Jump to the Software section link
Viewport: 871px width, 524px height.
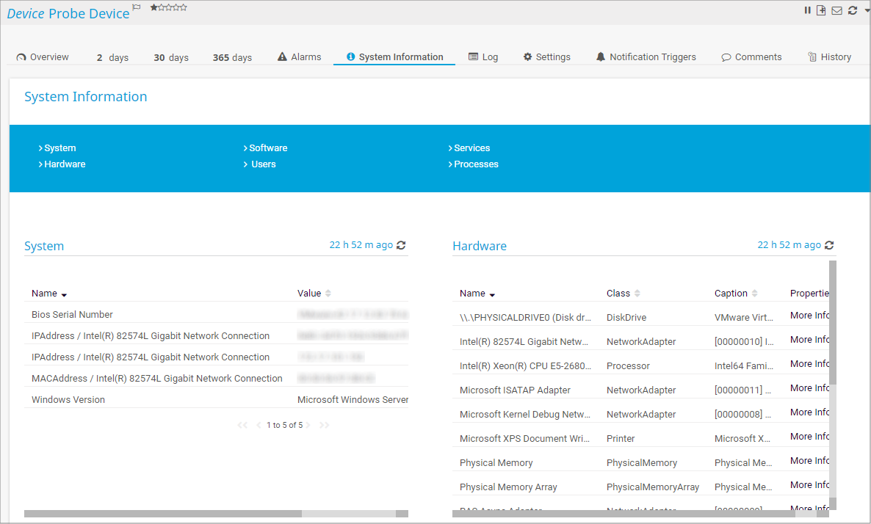tap(267, 148)
